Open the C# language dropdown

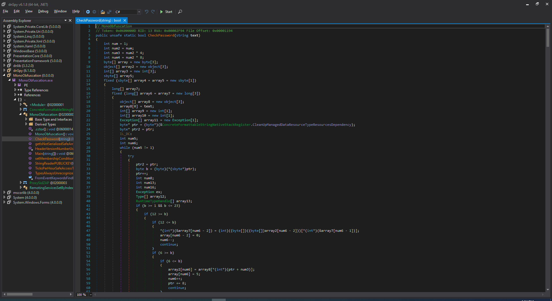point(139,12)
